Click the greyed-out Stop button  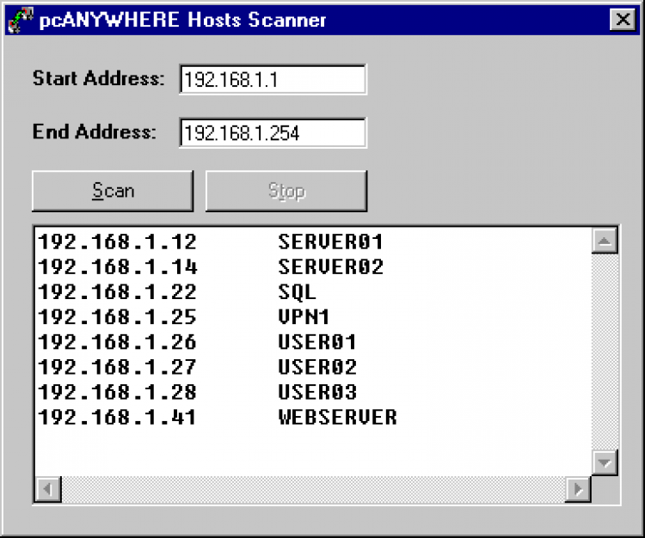pos(286,191)
